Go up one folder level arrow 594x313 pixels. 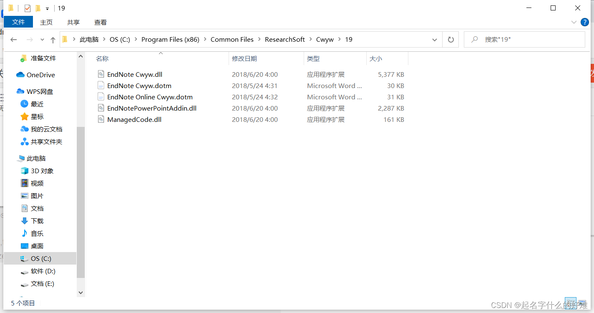tap(53, 40)
